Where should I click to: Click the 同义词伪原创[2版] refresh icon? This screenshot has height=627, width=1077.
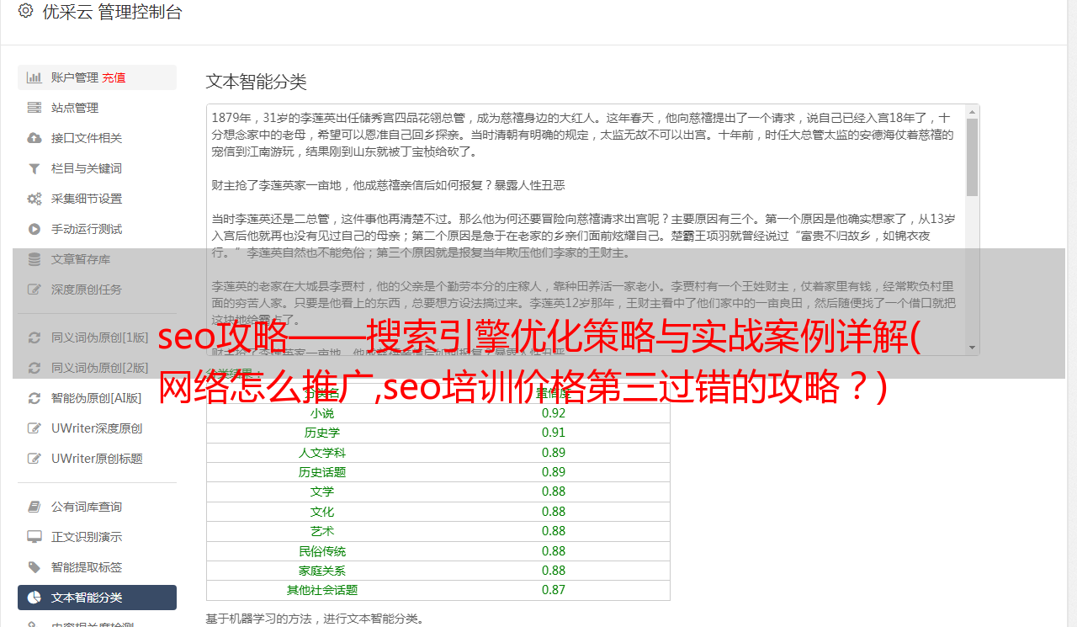click(x=34, y=368)
